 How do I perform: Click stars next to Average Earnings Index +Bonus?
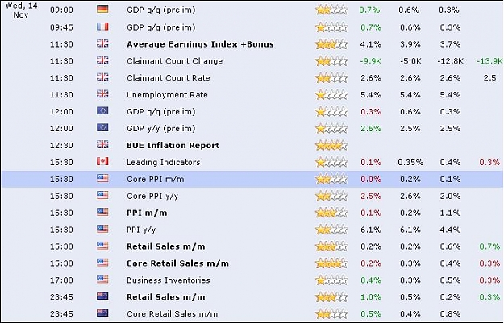331,44
